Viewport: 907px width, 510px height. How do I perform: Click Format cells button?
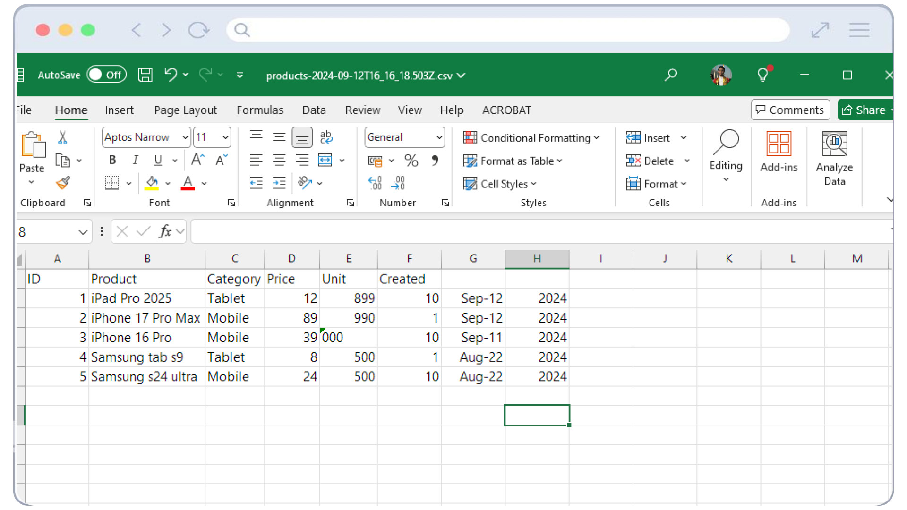[656, 184]
